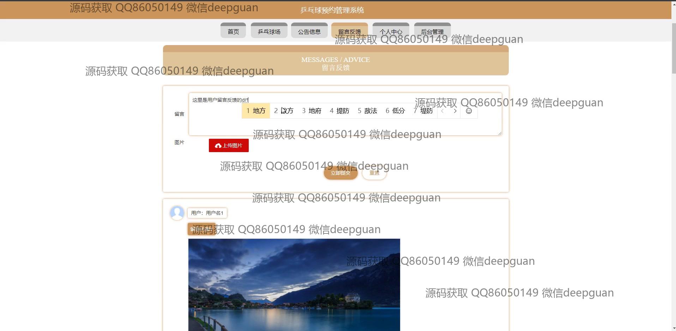
Task: Select the 留言反馈 tab
Action: [x=350, y=30]
